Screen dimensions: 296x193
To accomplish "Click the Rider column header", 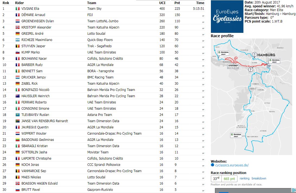I will pos(20,3).
